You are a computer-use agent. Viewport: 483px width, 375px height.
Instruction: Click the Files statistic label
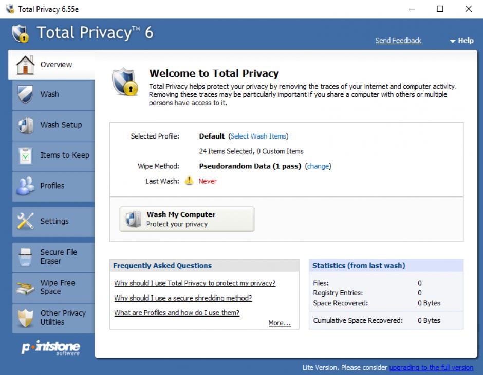point(321,283)
